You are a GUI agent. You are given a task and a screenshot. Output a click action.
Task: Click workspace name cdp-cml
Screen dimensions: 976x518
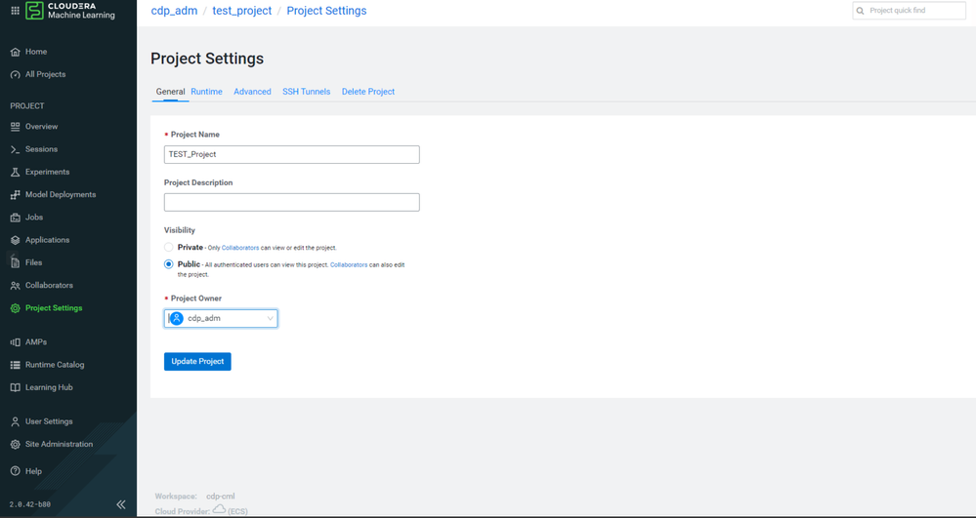click(221, 497)
